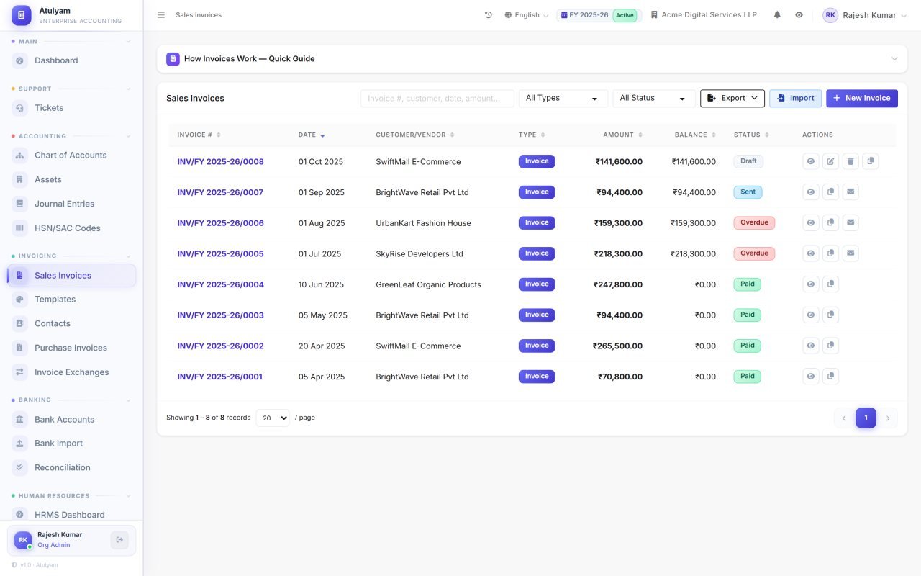Edit draft invoice INV/FY 2025-26/0008
This screenshot has width=921, height=576.
pos(830,161)
